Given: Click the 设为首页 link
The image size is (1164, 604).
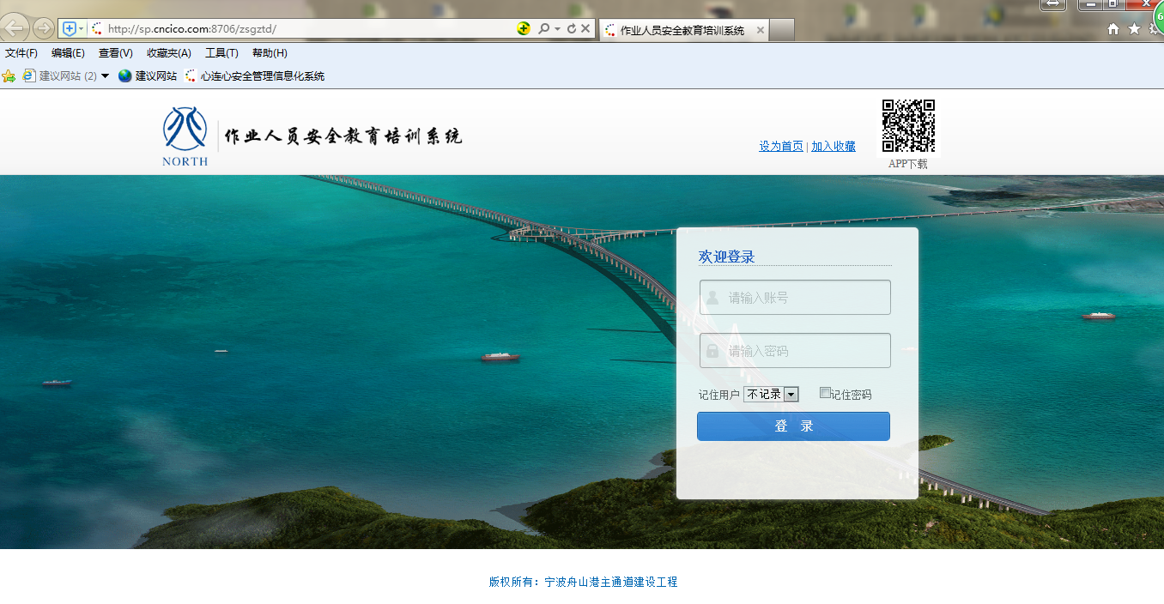Looking at the screenshot, I should pyautogui.click(x=781, y=146).
